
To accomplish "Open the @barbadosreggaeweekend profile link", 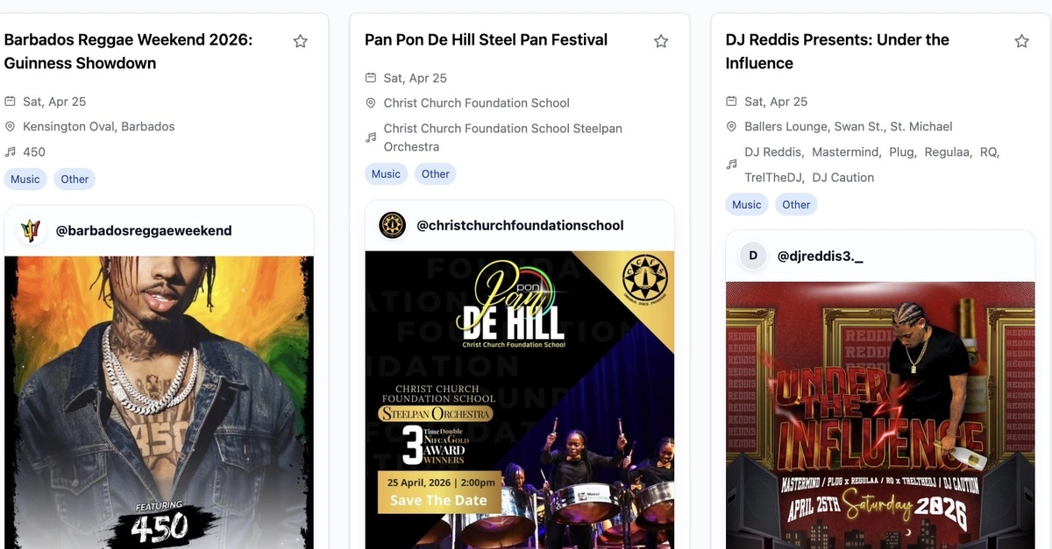I will (144, 231).
